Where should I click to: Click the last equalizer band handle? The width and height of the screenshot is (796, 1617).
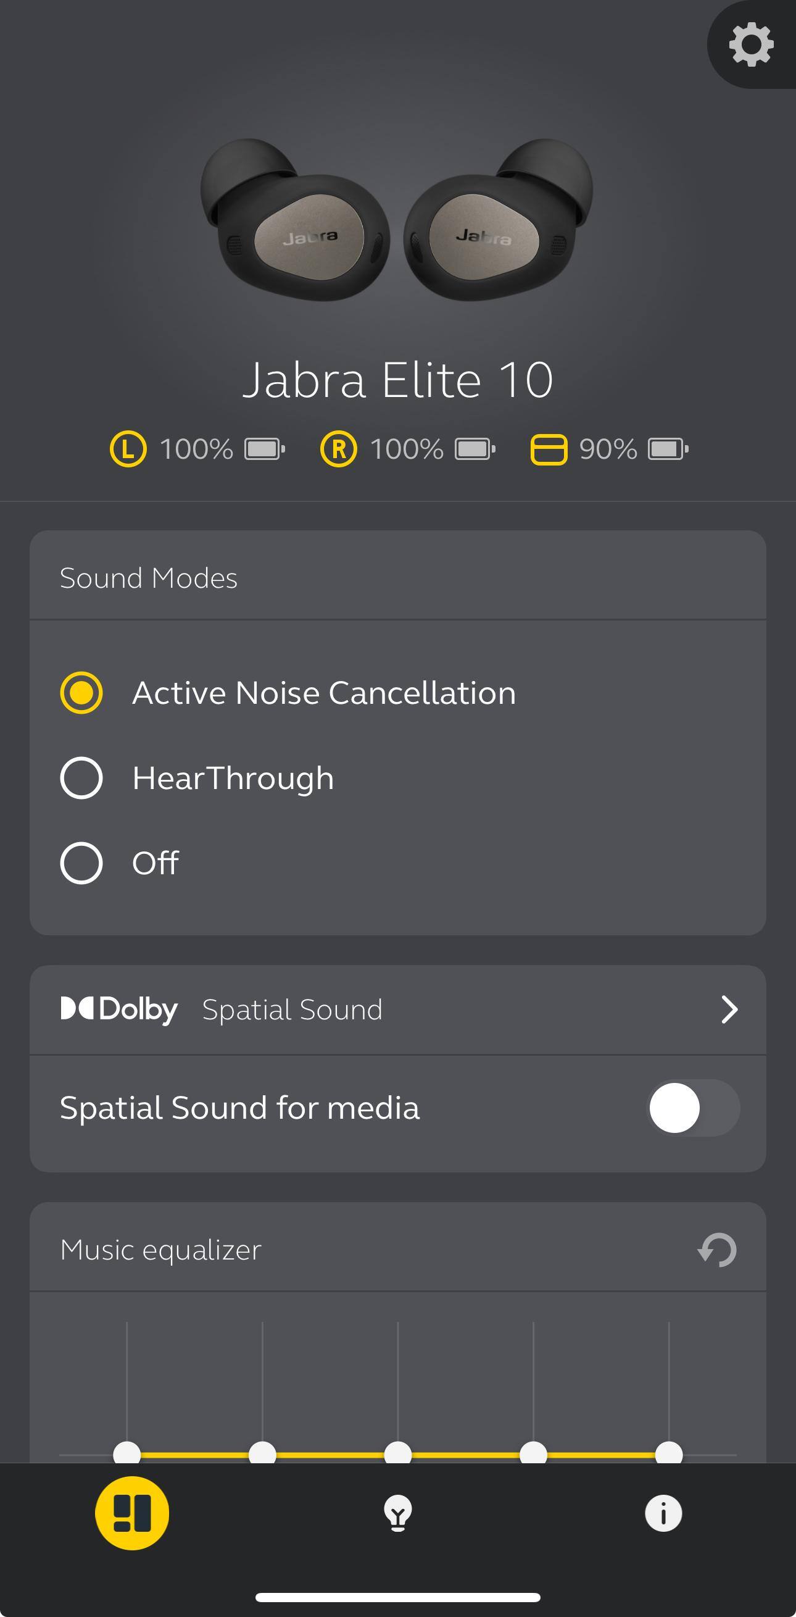pos(669,1453)
